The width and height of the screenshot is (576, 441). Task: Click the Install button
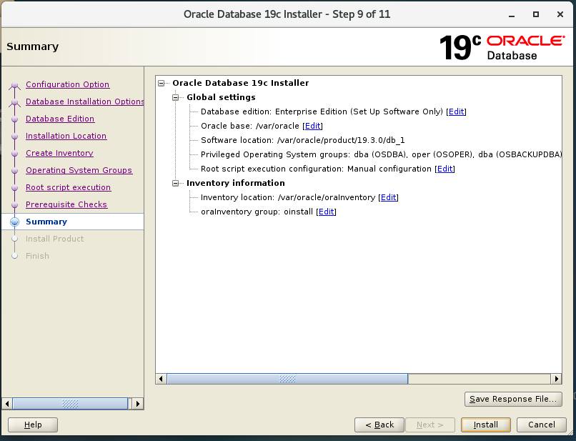point(485,425)
